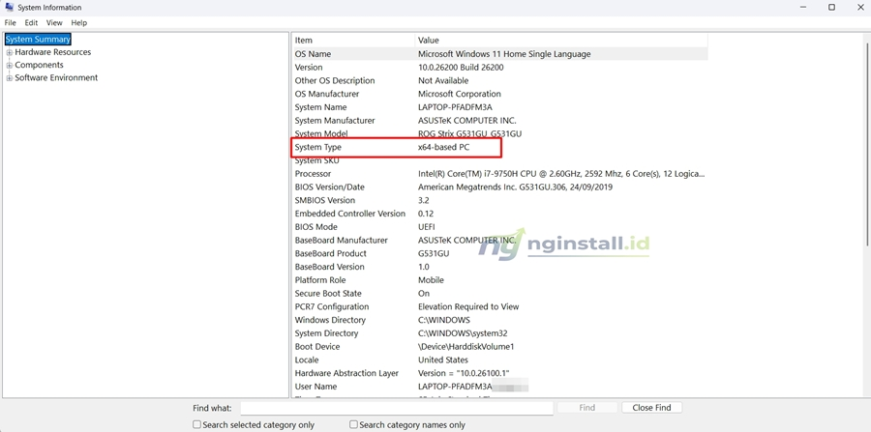Open the View menu
Image resolution: width=871 pixels, height=432 pixels.
54,23
